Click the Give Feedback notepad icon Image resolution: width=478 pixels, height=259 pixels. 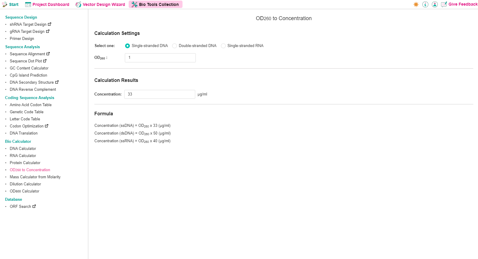pyautogui.click(x=444, y=4)
